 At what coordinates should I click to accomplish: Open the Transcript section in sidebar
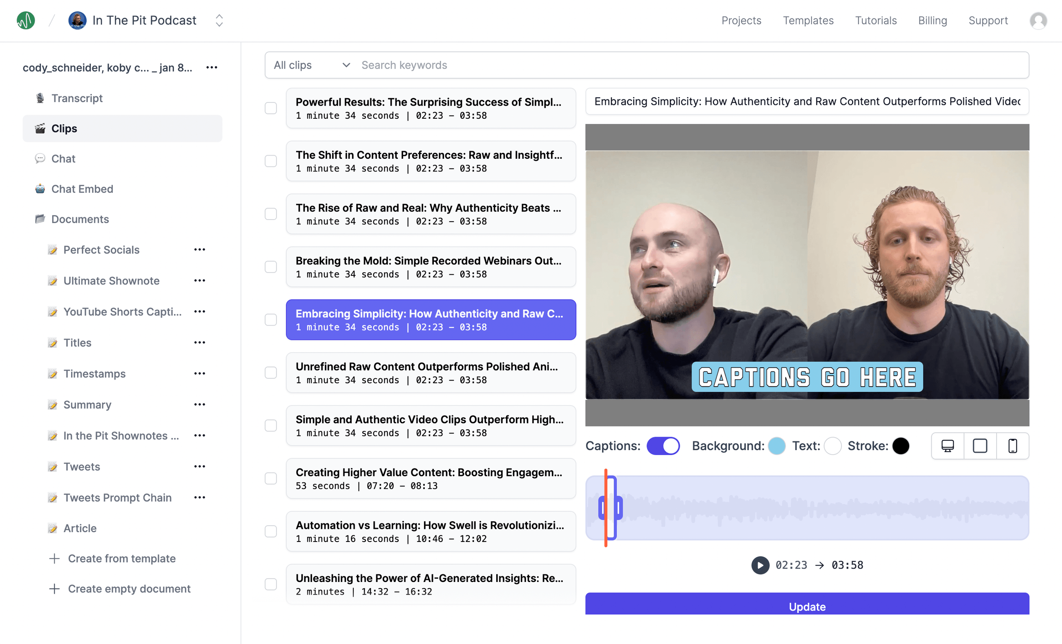click(77, 98)
